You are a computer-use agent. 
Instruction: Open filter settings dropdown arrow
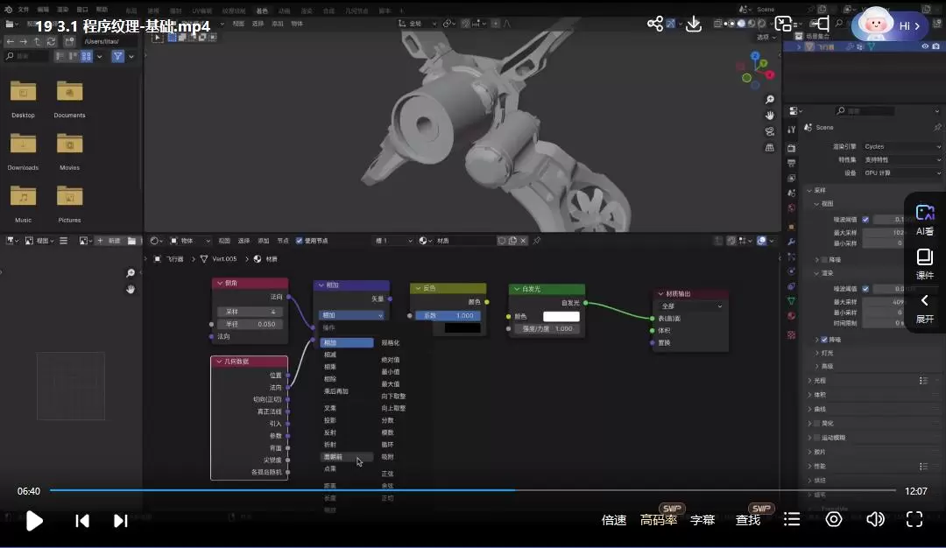(x=131, y=56)
